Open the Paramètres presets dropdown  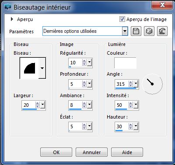coord(125,31)
